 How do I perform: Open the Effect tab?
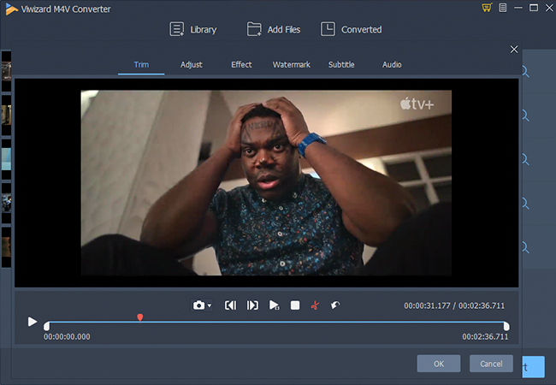(241, 64)
